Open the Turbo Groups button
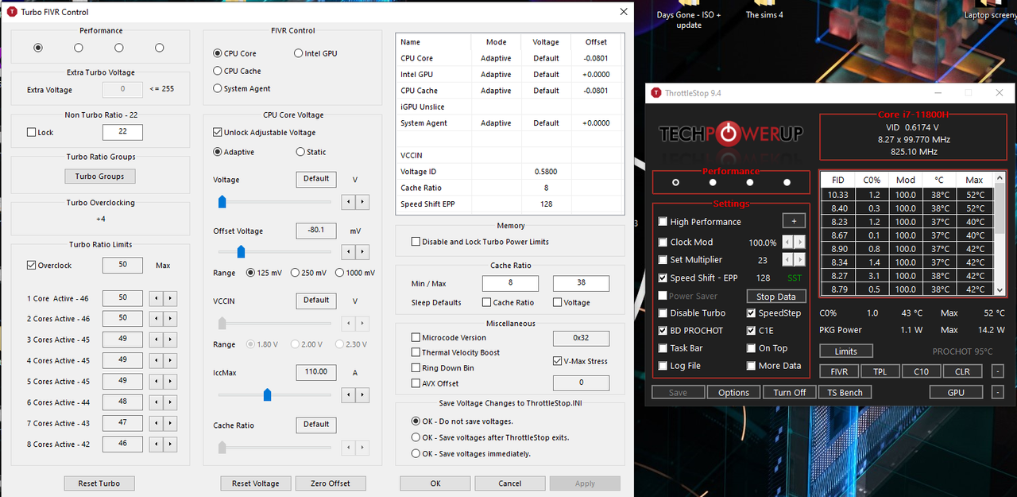 coord(100,176)
